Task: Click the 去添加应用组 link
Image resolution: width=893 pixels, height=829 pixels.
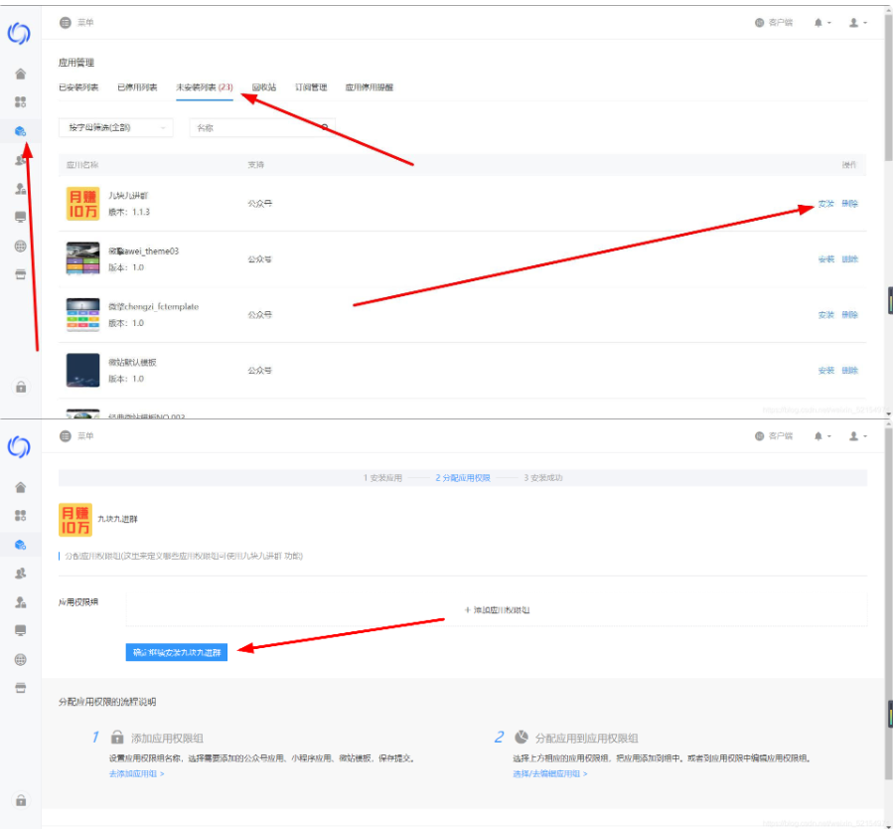Action: (x=136, y=773)
